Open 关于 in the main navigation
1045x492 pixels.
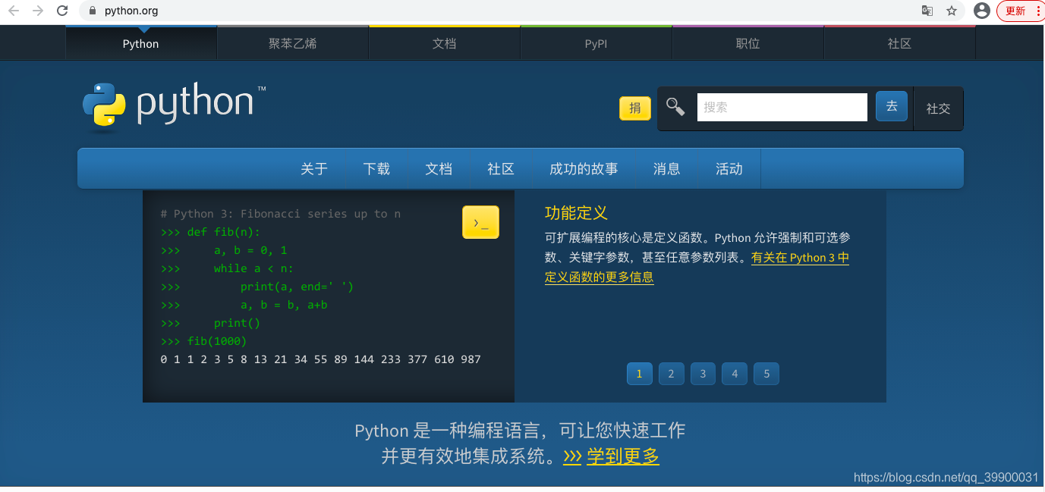pyautogui.click(x=314, y=168)
